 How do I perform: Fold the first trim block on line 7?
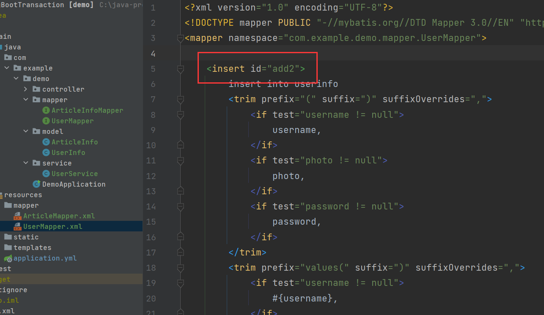tap(181, 100)
